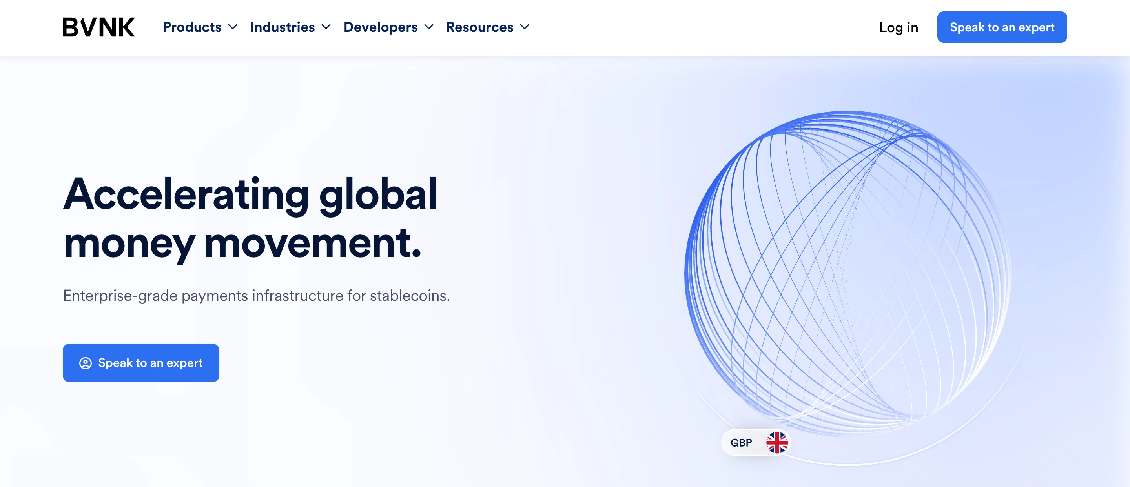Click the BVNK logo
Viewport: 1130px width, 487px height.
coord(99,27)
